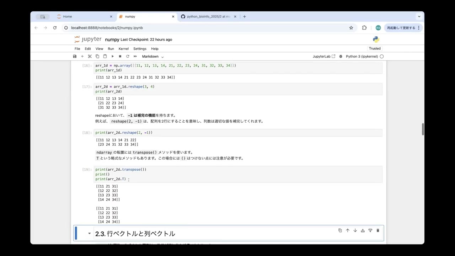Screen dimensions: 455x256
Task: Go back in browser history
Action: [x=36, y=28]
